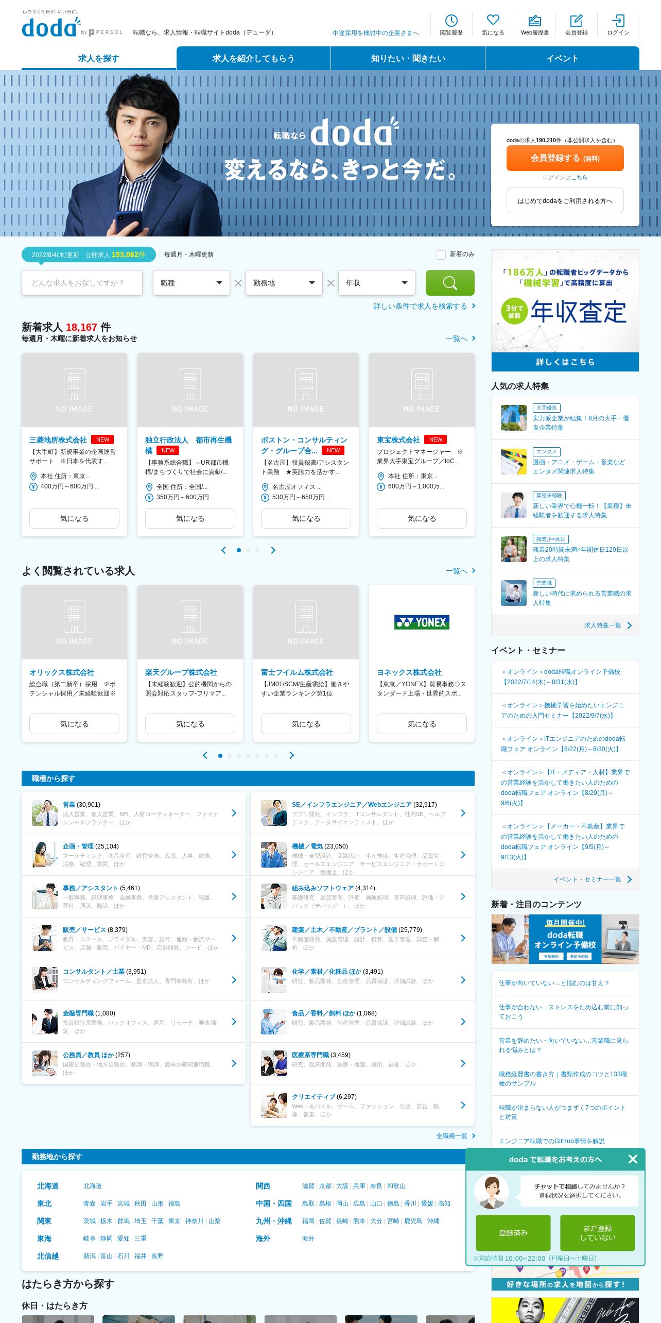Click the doda logo in header
Image resolution: width=661 pixels, height=1323 pixels.
(x=51, y=27)
